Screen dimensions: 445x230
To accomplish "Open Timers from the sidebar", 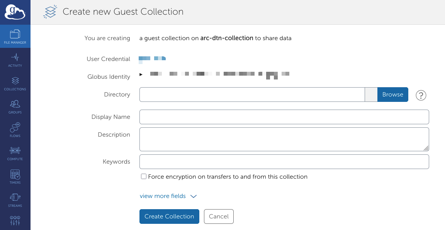I will point(15,177).
